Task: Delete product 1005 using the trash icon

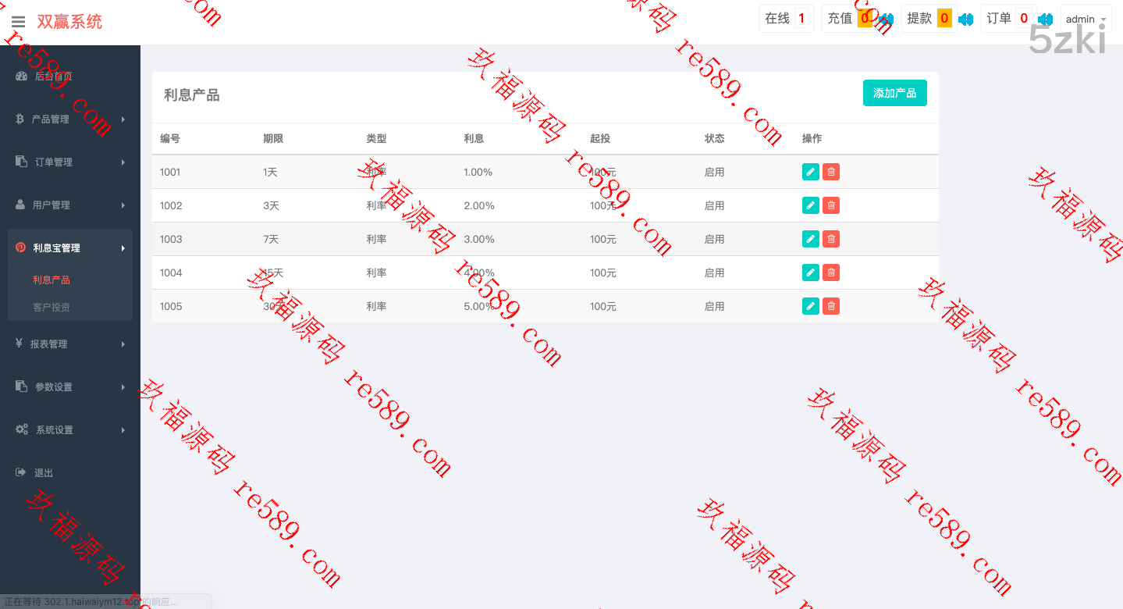Action: pos(831,306)
